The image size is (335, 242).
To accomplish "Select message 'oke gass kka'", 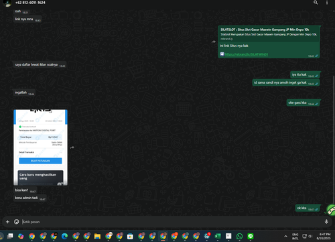I will point(303,103).
